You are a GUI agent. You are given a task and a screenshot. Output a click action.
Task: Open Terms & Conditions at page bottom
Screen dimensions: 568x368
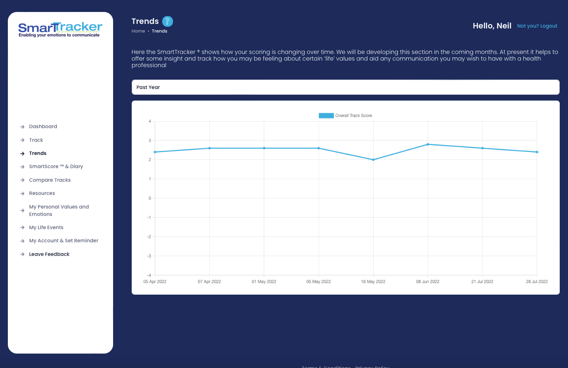[326, 367]
